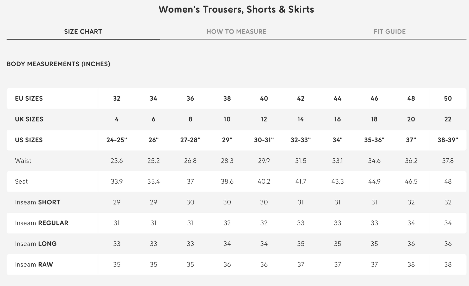The image size is (469, 286).
Task: Click the US SIZES row header
Action: (29, 140)
